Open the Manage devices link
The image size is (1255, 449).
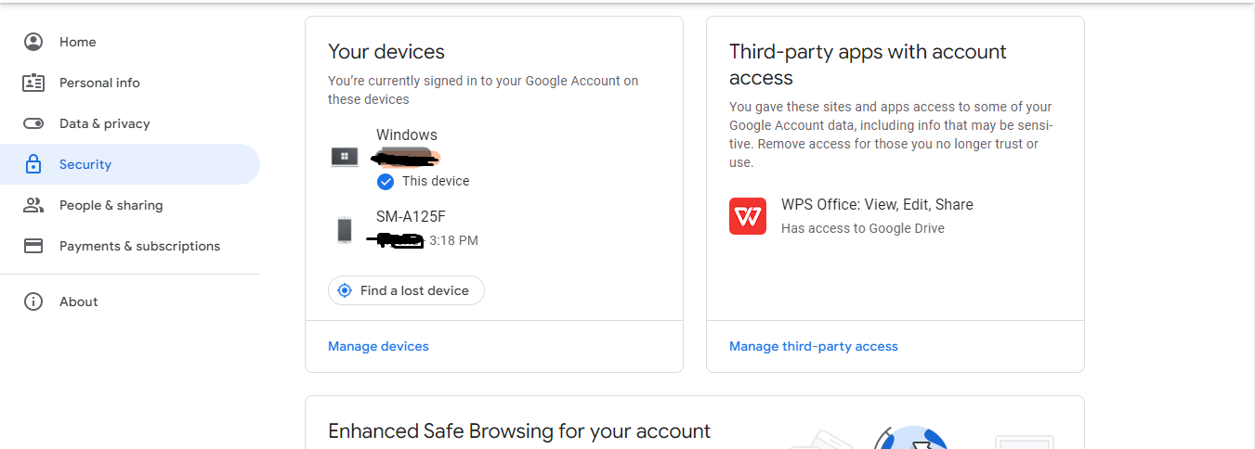click(378, 346)
